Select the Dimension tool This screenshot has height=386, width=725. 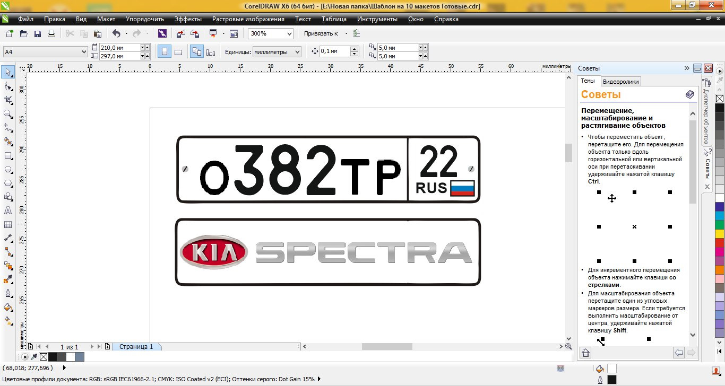pyautogui.click(x=8, y=238)
